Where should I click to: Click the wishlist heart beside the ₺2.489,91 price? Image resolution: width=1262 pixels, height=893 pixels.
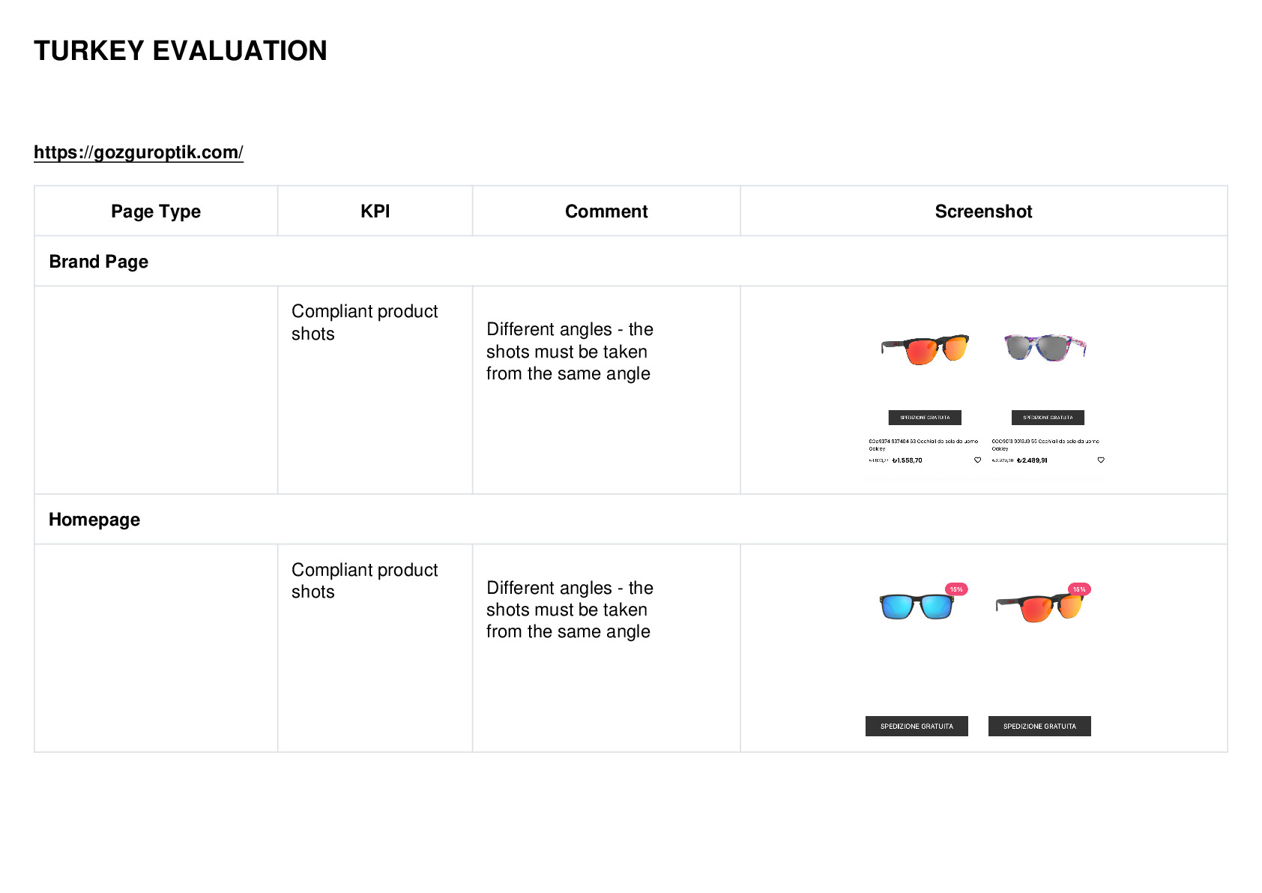(1100, 460)
